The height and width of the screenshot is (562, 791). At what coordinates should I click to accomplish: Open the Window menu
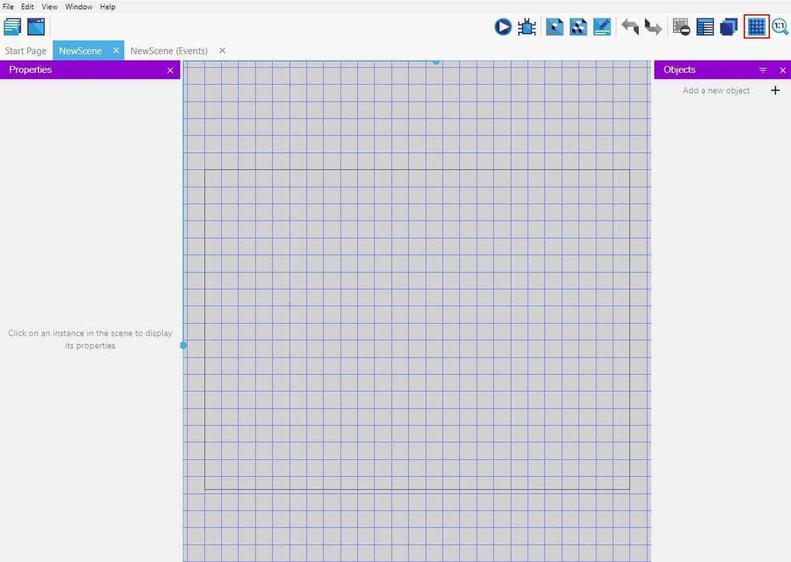tap(79, 7)
